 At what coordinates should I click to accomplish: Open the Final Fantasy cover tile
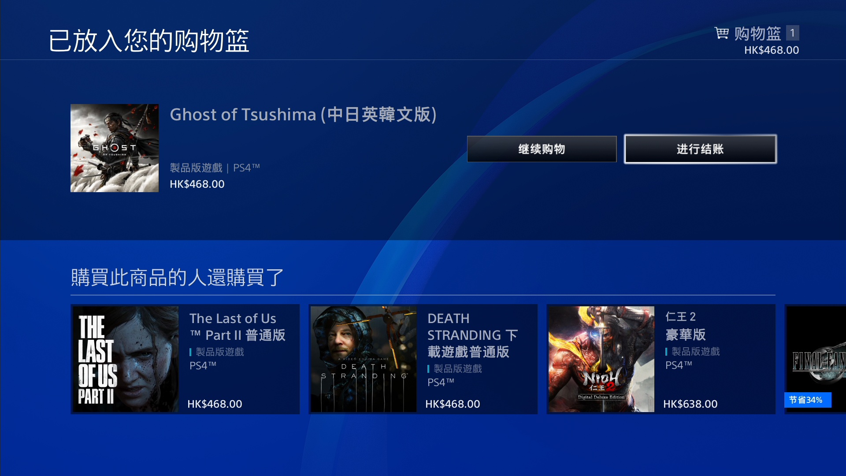tap(816, 359)
